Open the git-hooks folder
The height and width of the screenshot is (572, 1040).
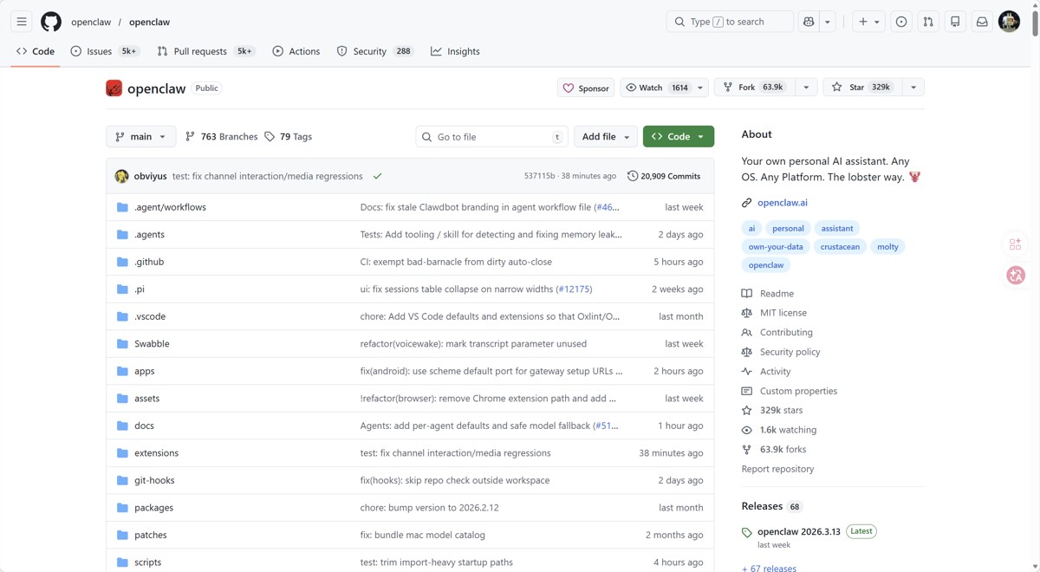pos(154,480)
